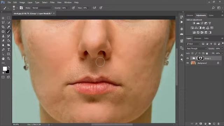The width and height of the screenshot is (224, 126).
Task: Toggle lock position
Action: tap(199, 53)
